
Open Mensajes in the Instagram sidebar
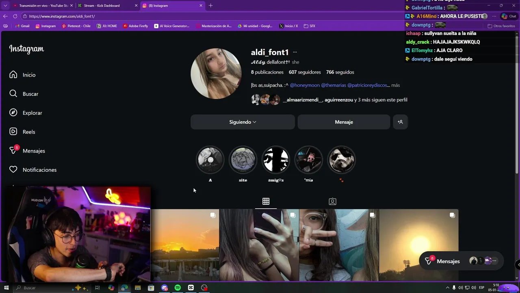point(27,151)
